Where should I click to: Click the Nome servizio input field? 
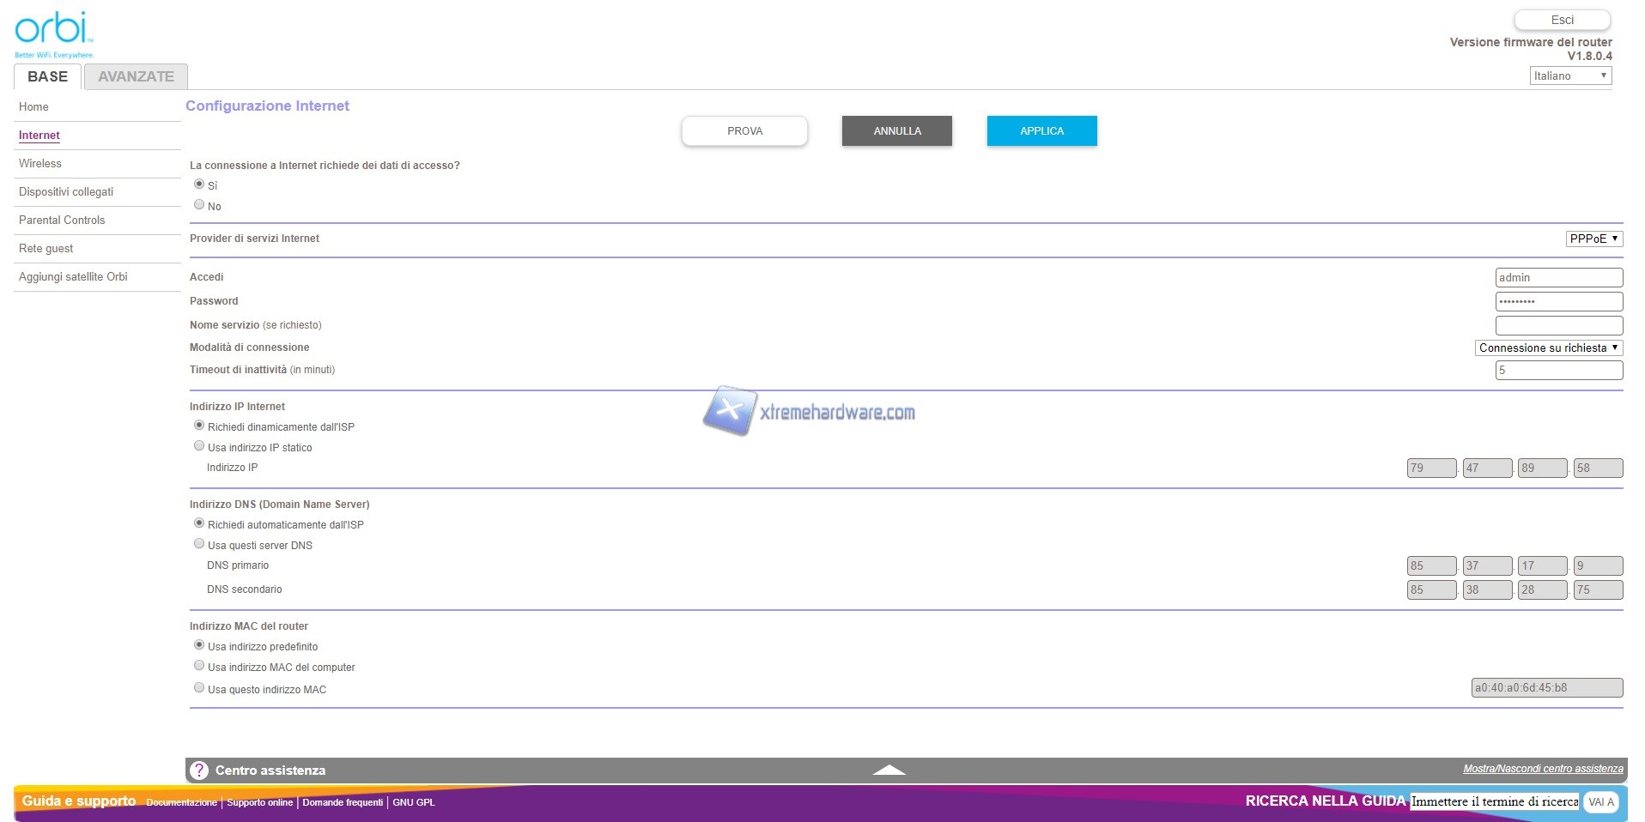(1558, 325)
